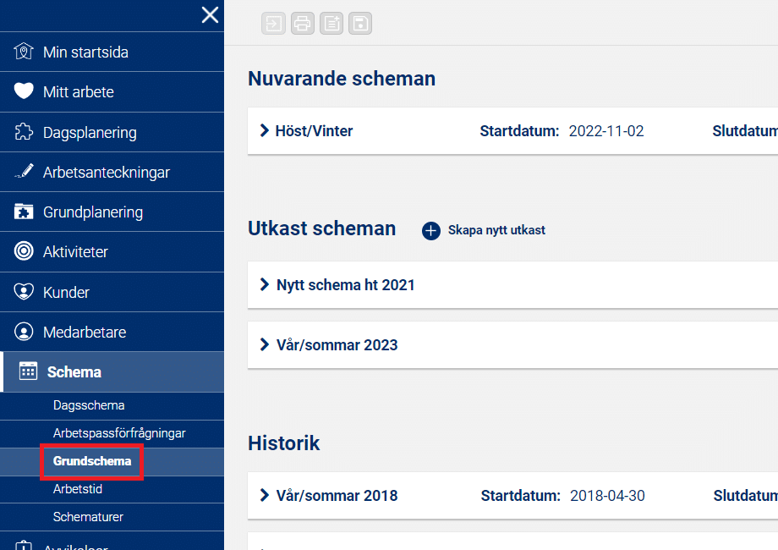Image resolution: width=778 pixels, height=550 pixels.
Task: Click the plus icon for Skapa nytt utkast
Action: [431, 230]
